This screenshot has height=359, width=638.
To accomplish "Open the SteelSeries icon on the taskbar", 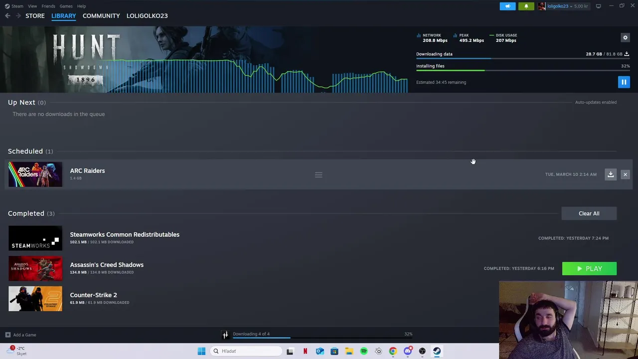I will point(378,351).
